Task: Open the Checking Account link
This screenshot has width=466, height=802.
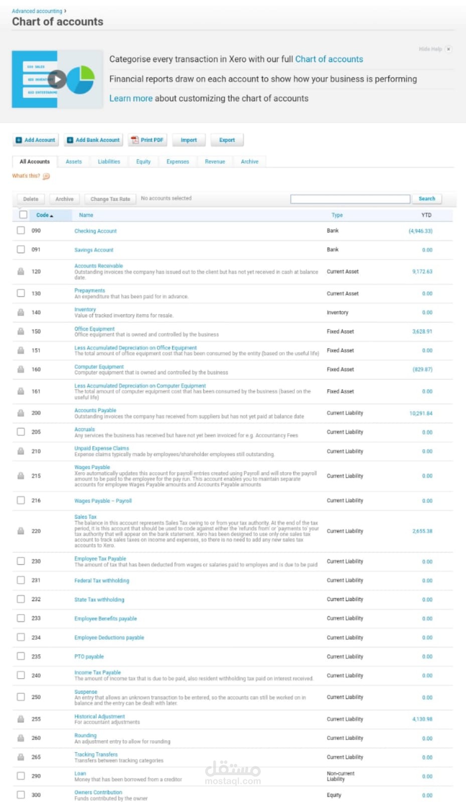Action: [x=95, y=231]
